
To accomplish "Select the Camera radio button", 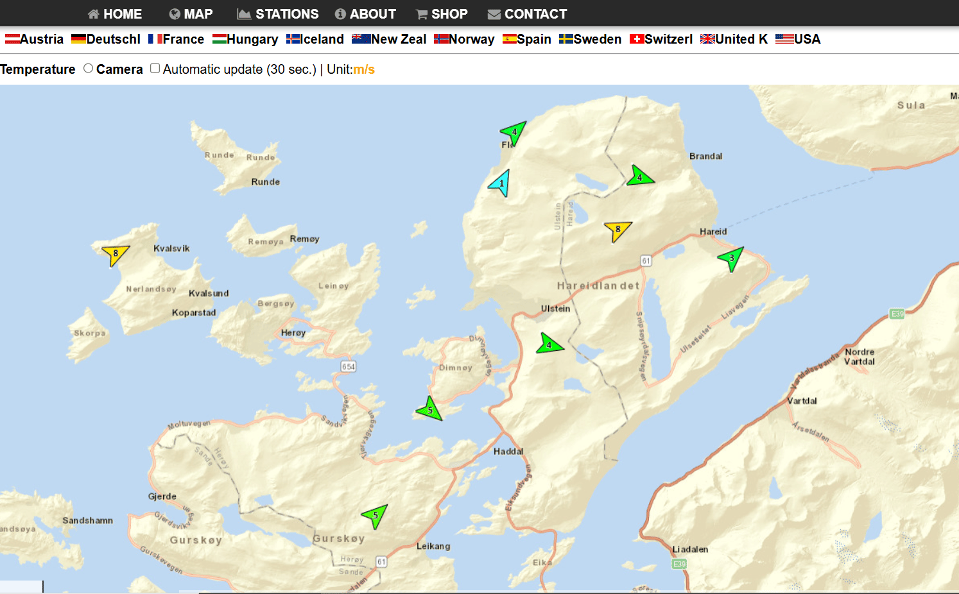I will pyautogui.click(x=89, y=69).
